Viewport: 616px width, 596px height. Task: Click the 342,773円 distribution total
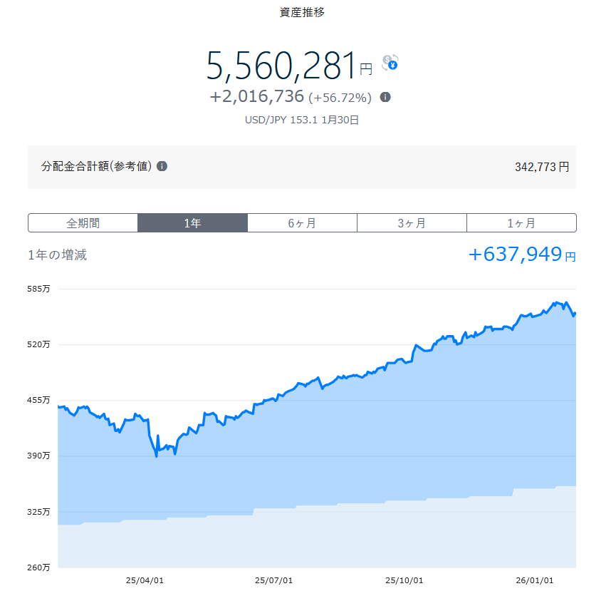tap(541, 167)
